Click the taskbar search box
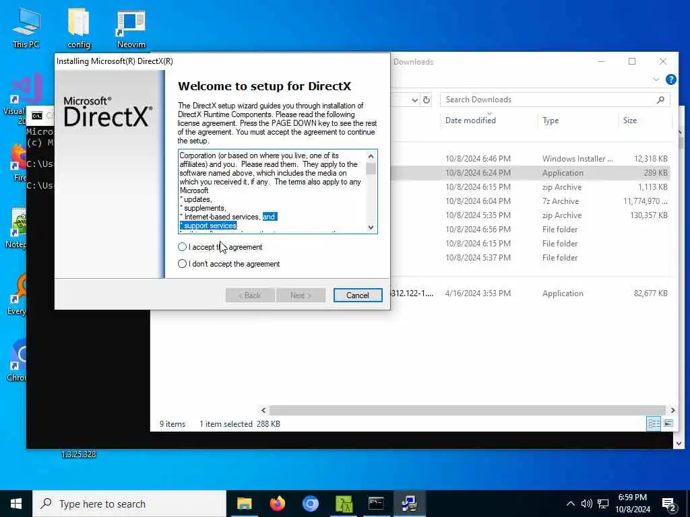690x517 pixels. 129,504
